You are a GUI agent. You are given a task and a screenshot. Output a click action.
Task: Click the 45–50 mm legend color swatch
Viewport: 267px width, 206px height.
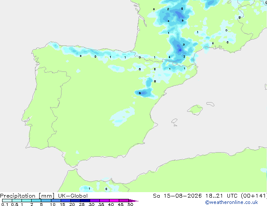(124, 201)
